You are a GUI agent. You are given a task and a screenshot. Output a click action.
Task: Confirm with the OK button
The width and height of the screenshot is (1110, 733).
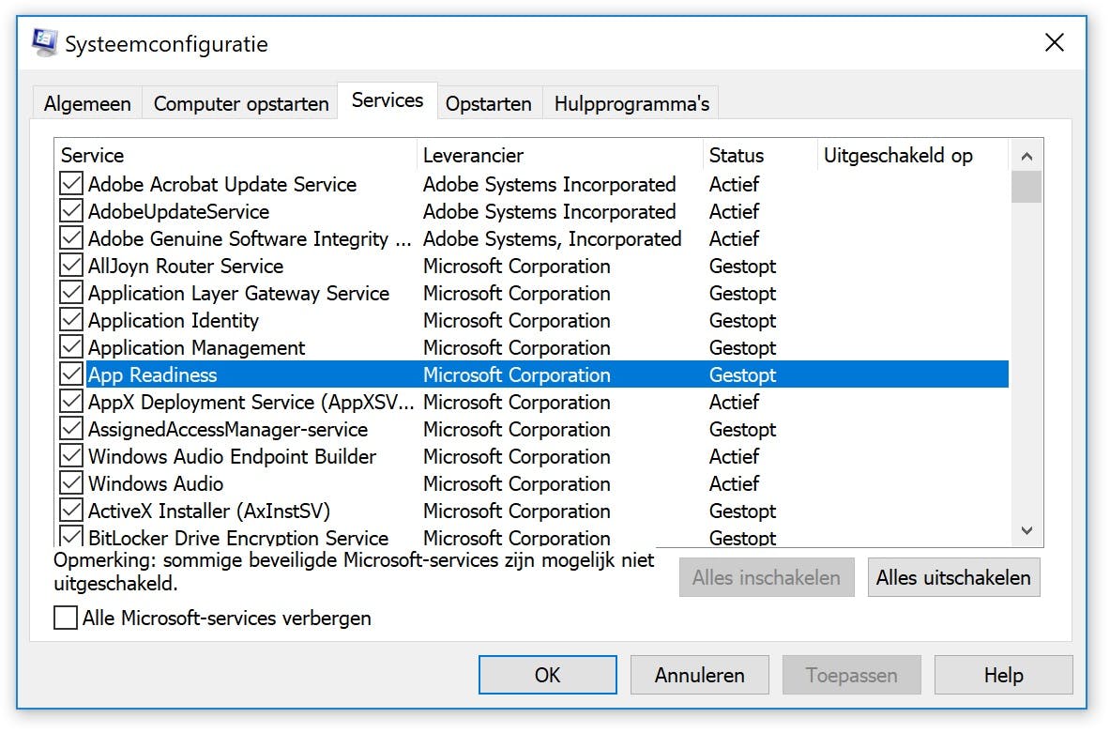click(547, 675)
